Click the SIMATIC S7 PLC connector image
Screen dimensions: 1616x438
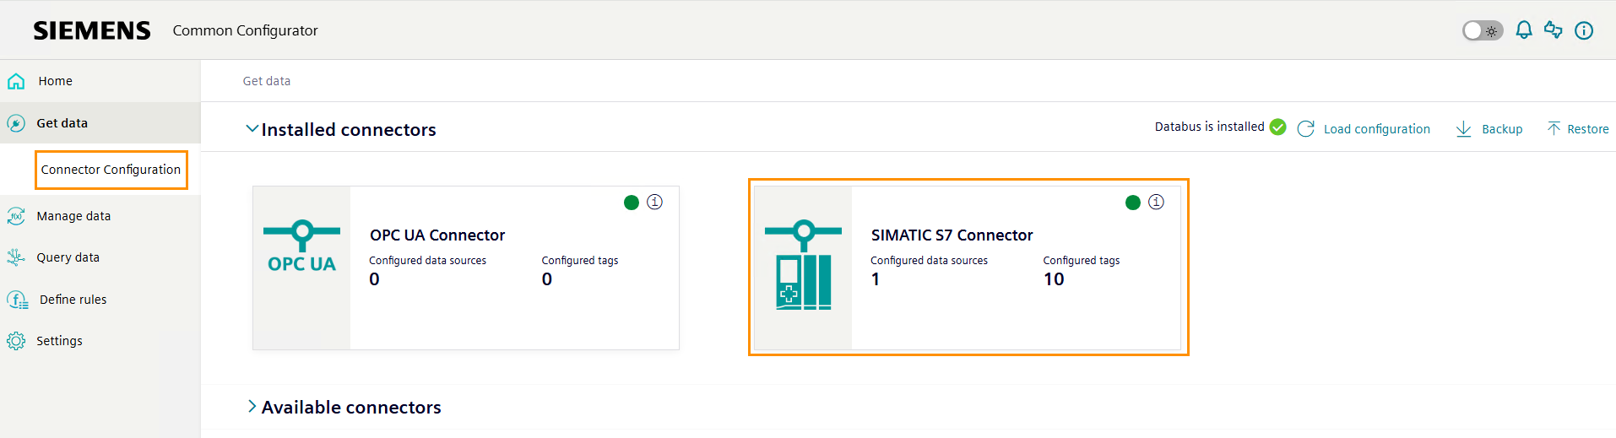[x=803, y=267]
